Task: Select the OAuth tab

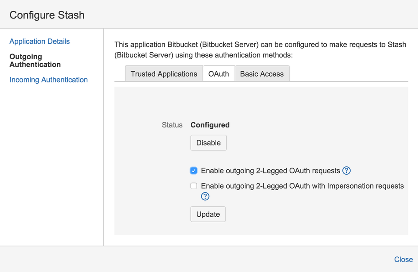Action: tap(218, 74)
